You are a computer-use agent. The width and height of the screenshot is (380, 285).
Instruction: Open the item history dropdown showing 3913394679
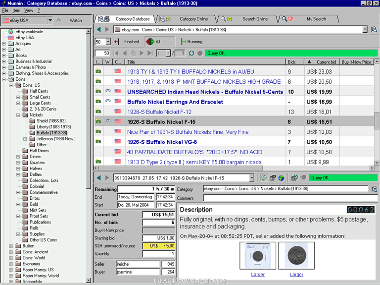[251, 178]
